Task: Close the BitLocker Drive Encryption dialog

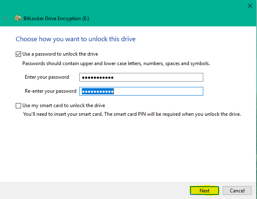Action: coord(250,6)
